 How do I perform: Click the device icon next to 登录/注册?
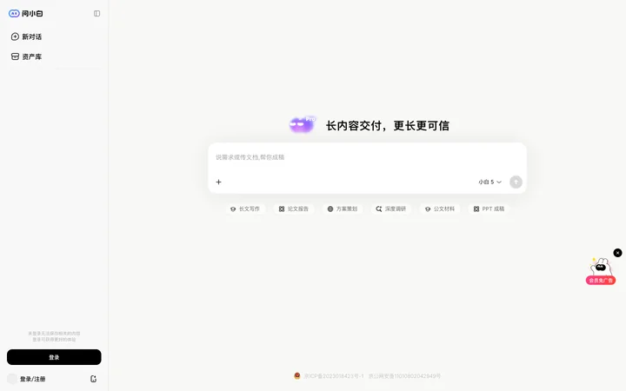tap(93, 379)
